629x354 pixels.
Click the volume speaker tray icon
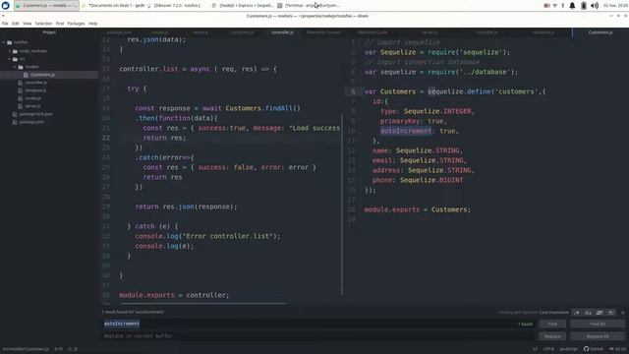(595, 6)
